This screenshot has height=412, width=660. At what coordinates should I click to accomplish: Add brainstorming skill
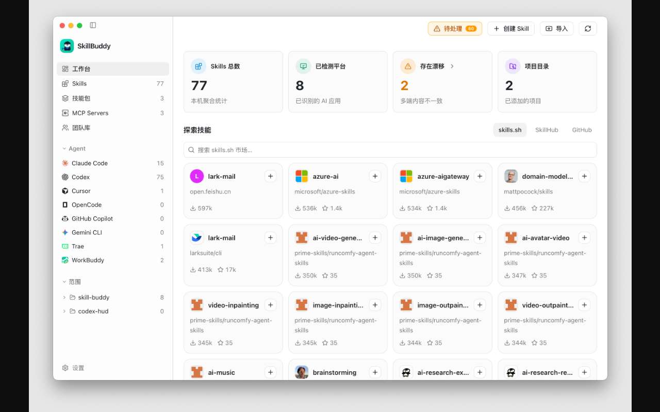375,372
